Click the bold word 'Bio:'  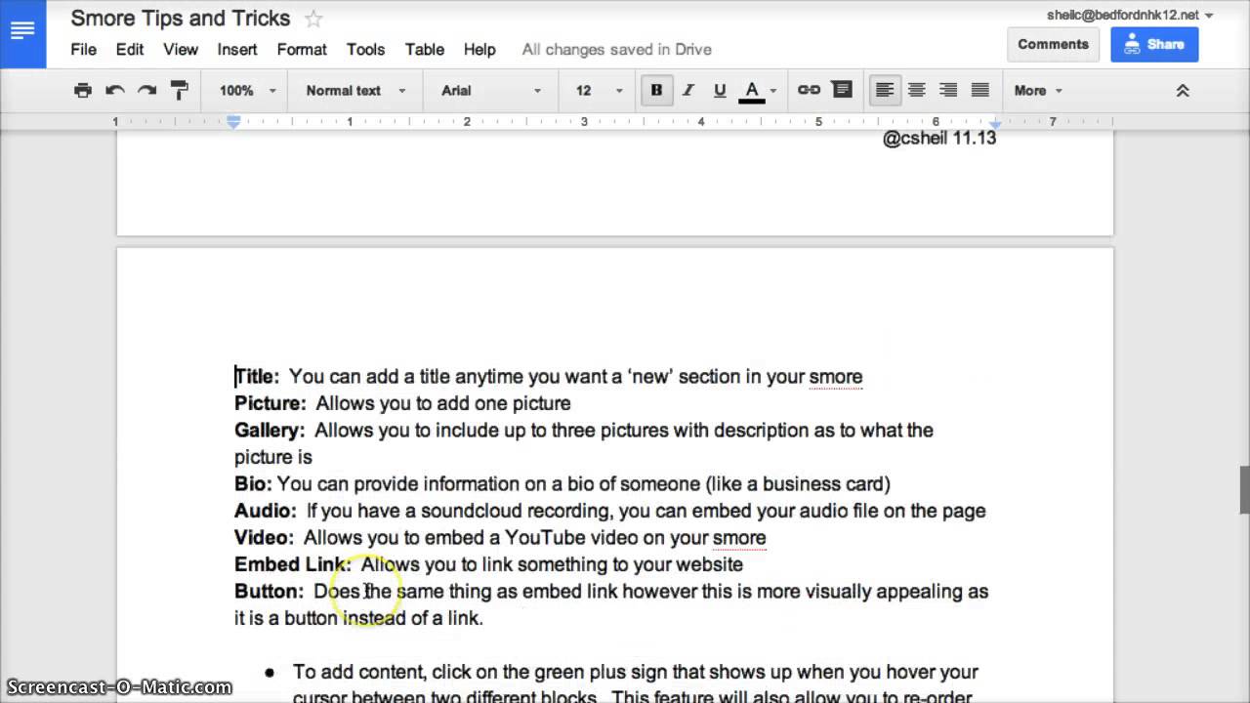pos(253,483)
